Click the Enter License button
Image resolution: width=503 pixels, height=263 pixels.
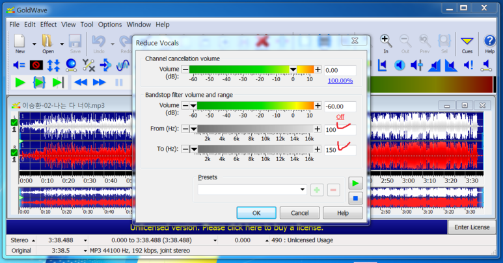click(472, 227)
